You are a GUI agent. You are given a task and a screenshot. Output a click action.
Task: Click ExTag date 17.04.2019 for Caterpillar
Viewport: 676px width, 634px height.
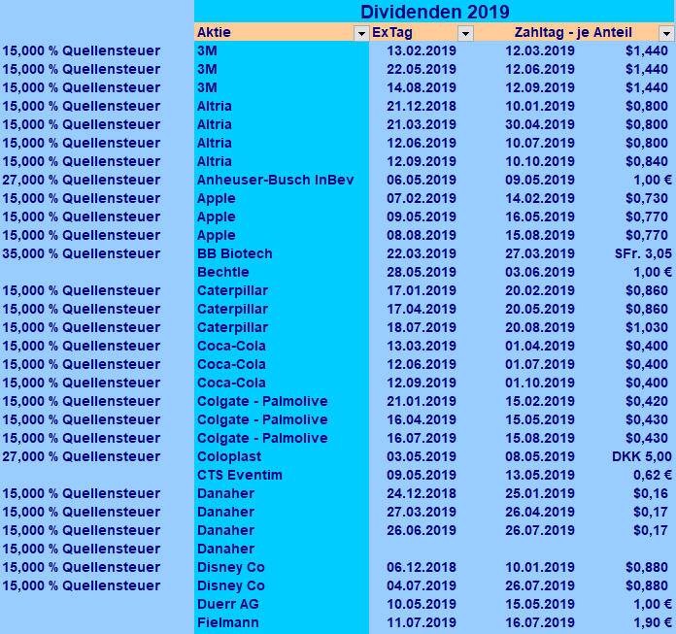(422, 309)
